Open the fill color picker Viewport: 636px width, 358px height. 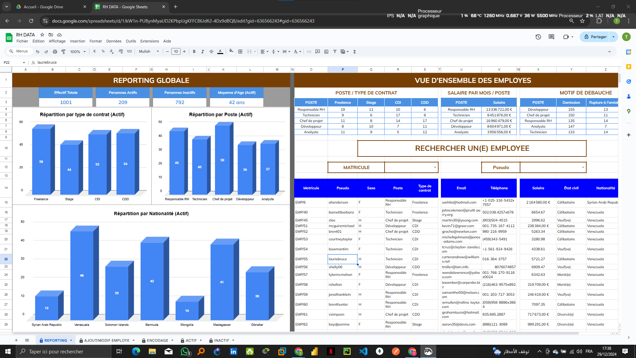231,51
